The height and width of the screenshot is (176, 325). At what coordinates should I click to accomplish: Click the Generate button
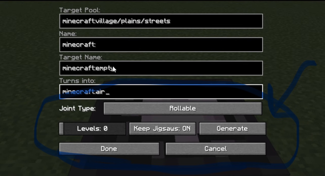pyautogui.click(x=232, y=129)
